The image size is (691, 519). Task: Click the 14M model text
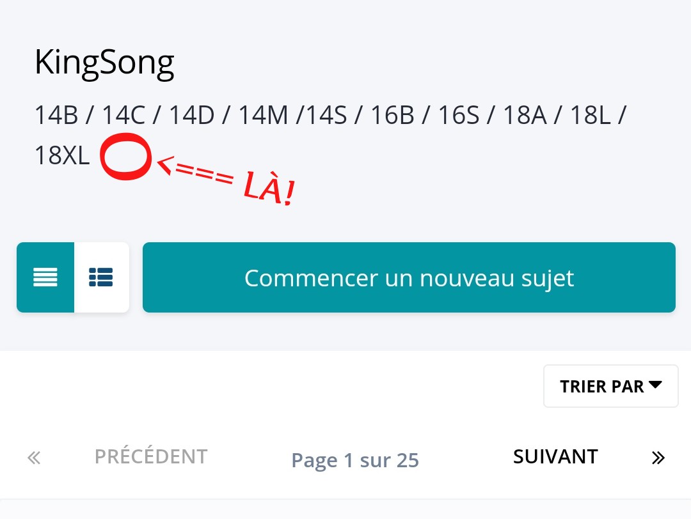(263, 115)
